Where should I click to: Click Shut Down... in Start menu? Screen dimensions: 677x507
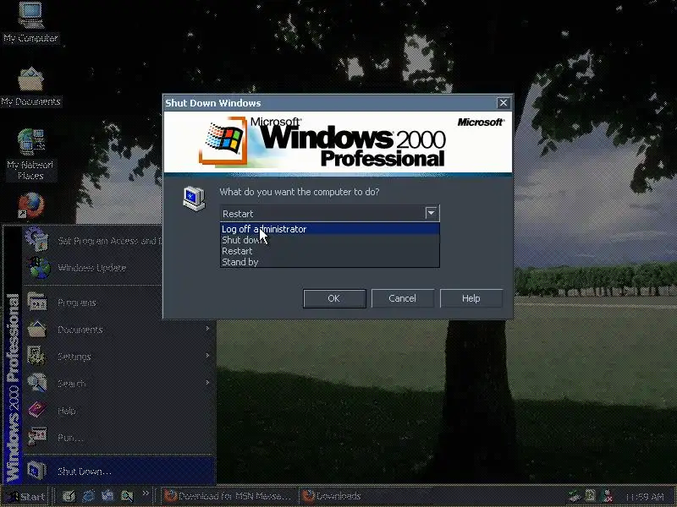tap(119, 472)
